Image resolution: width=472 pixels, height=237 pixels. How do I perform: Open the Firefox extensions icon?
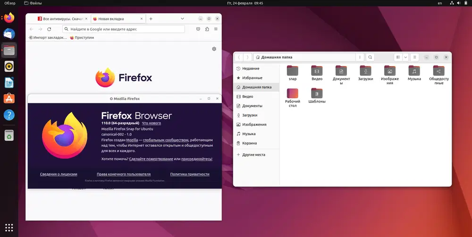click(207, 29)
